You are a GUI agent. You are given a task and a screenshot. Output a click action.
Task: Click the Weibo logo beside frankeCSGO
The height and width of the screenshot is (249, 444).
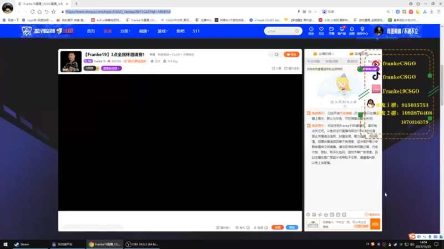pyautogui.click(x=376, y=64)
